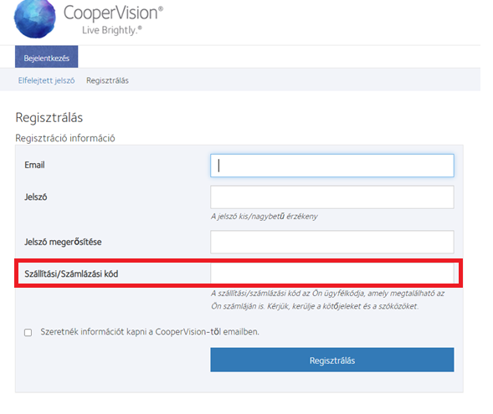493x414 pixels.
Task: Click the Szállítási/Számlázási kód label
Action: tap(71, 273)
